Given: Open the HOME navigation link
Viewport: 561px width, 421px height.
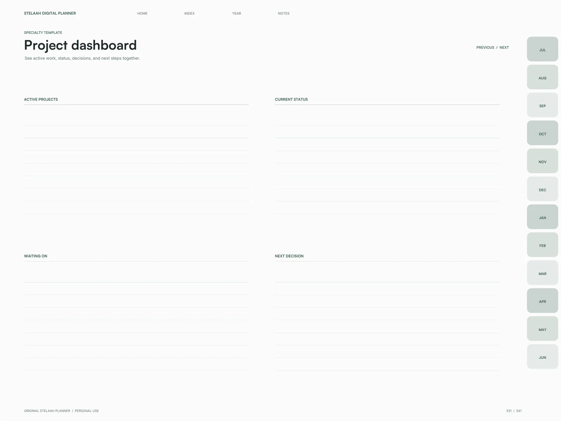Looking at the screenshot, I should (142, 13).
